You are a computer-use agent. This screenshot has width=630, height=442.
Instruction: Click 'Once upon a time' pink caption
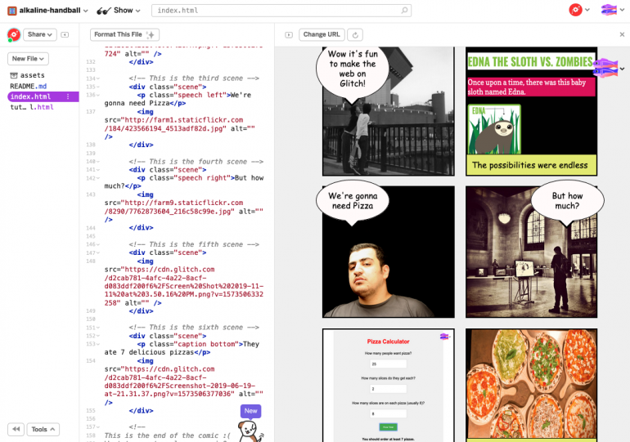click(531, 87)
